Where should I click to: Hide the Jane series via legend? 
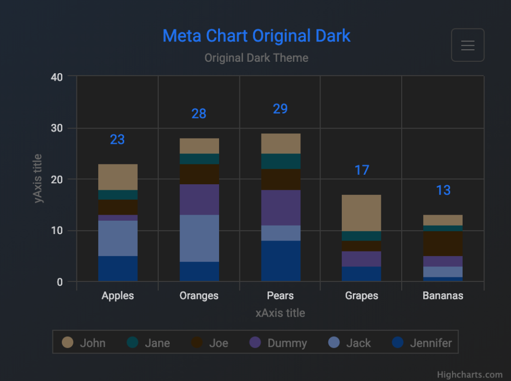click(x=157, y=343)
